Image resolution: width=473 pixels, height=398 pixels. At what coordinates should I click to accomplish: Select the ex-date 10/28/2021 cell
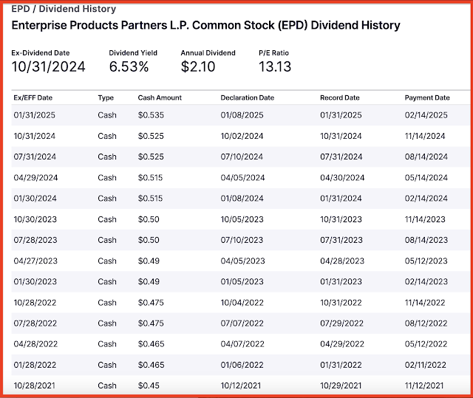click(x=34, y=385)
